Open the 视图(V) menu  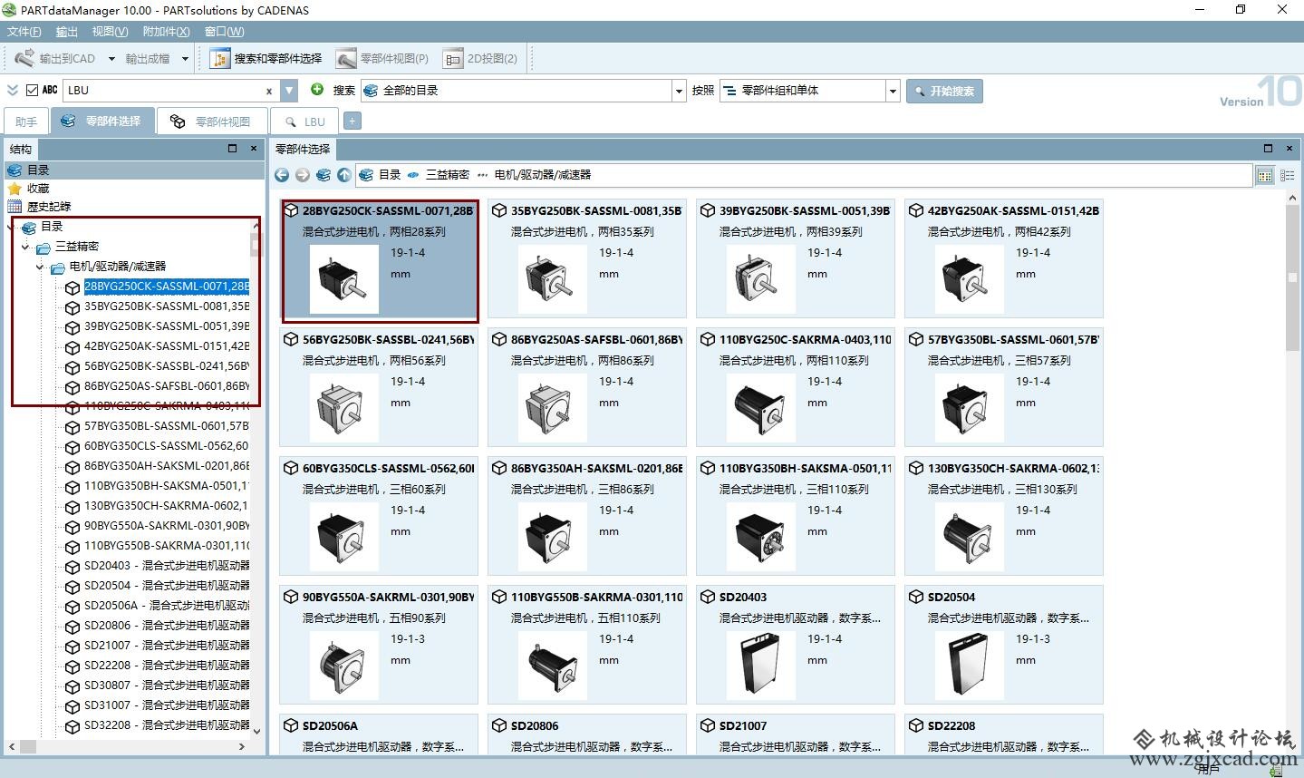110,32
